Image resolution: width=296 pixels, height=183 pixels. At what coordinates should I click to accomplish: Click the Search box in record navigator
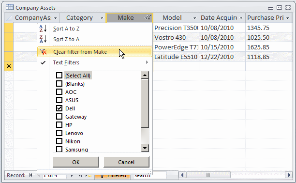pyautogui.click(x=150, y=176)
